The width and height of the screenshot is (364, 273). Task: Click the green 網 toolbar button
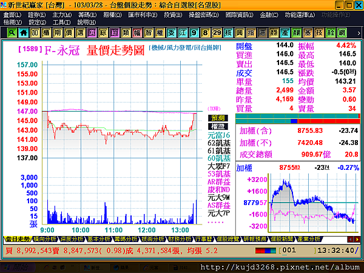[x=342, y=33]
